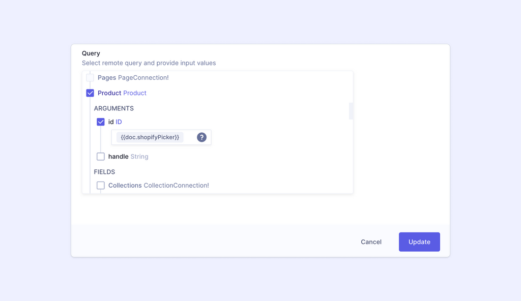Select the Pages query name
This screenshot has height=301, width=521.
coord(107,78)
